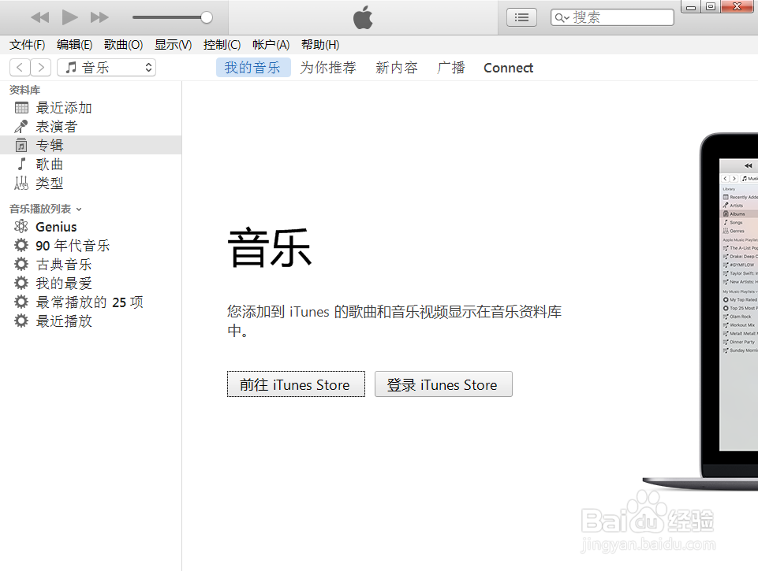
Task: Select the 我的音乐 tab
Action: coord(253,68)
